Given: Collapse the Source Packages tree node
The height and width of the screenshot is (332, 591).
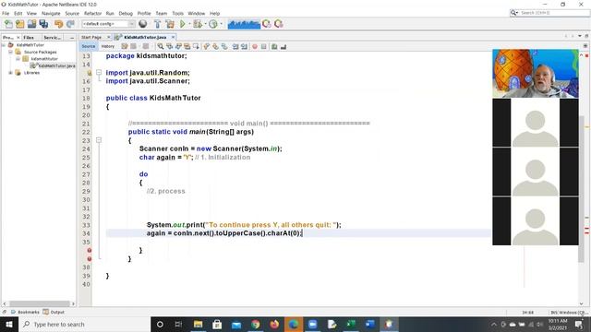Looking at the screenshot, I should point(10,52).
